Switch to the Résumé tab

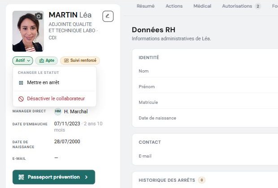coord(146,6)
